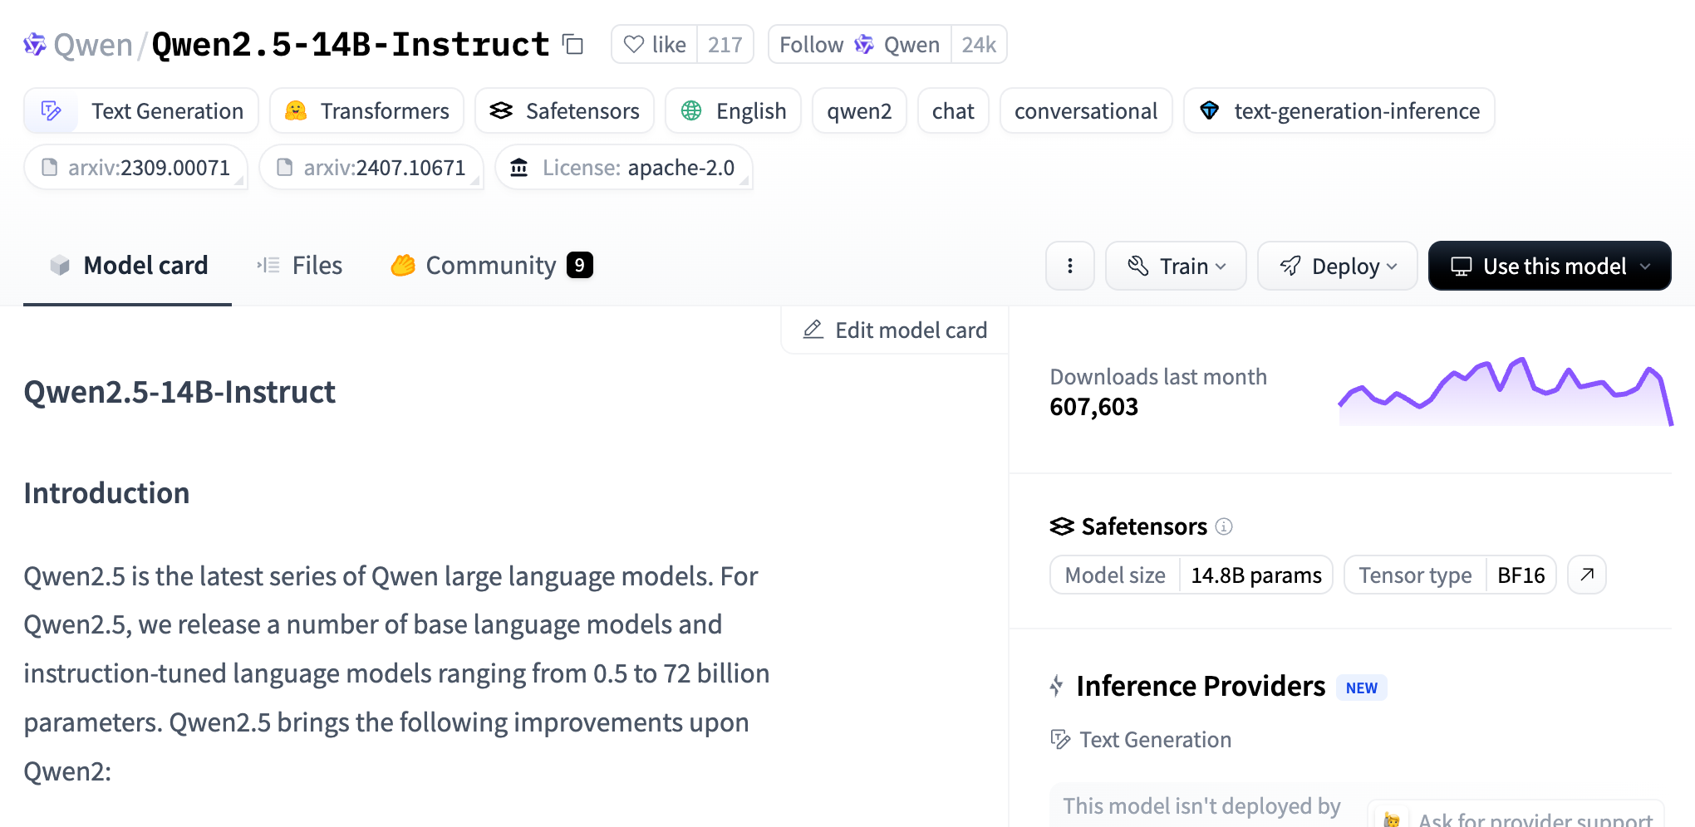Click the Safetensors tag icon
The height and width of the screenshot is (827, 1695).
501,110
